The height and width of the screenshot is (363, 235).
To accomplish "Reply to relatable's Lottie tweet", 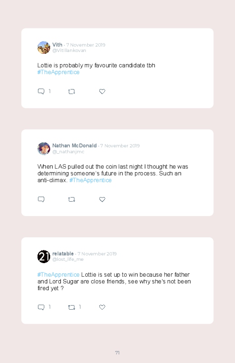I will (x=41, y=307).
